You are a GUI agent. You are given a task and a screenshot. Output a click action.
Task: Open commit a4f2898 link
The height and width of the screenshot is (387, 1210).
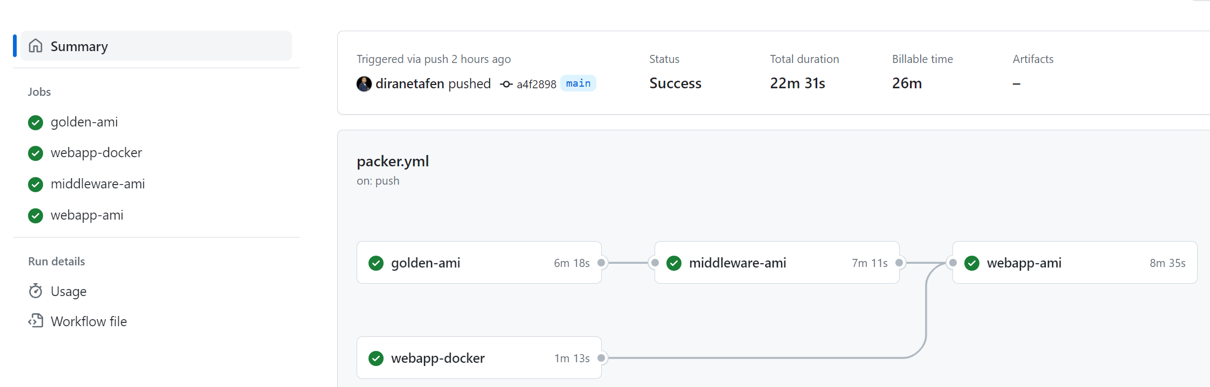pos(536,84)
